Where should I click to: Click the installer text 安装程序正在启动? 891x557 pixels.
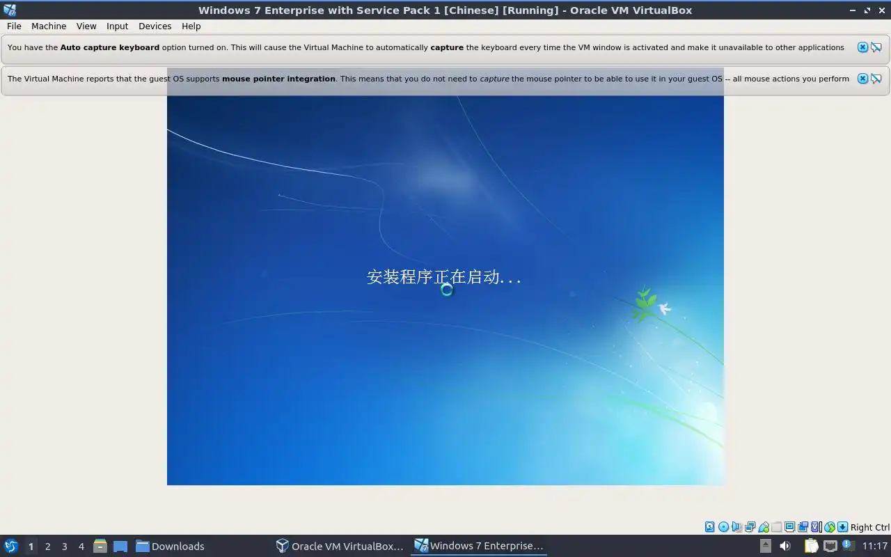444,276
